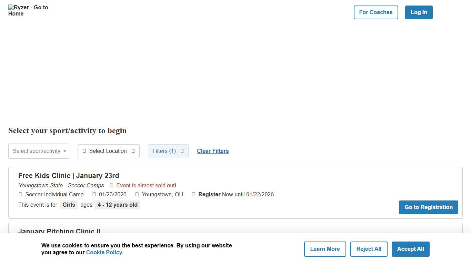Viewport: 471px width, 265px height.
Task: Expand the Select Location chevron
Action: 133,151
